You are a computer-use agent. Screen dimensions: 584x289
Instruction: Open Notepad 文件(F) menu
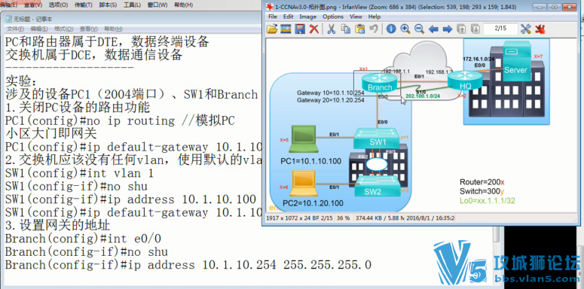point(15,29)
